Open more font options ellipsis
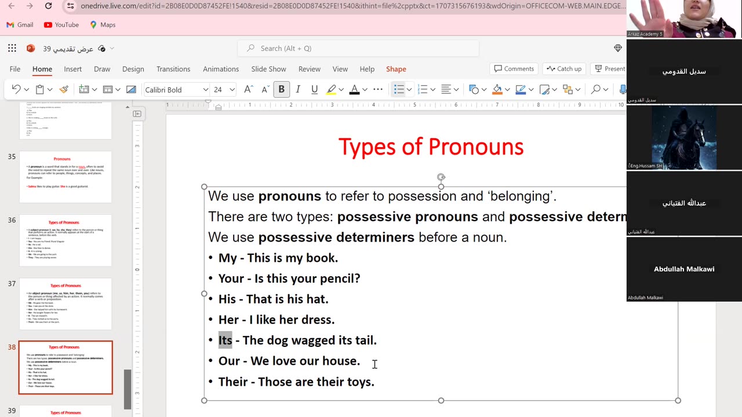The height and width of the screenshot is (417, 742). 378,90
